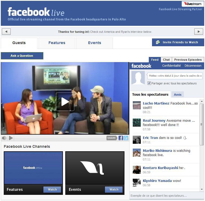Mute the video player volume

(x=4, y=138)
